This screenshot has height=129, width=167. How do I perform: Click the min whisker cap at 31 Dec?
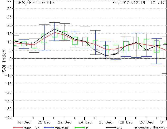pos(157,64)
